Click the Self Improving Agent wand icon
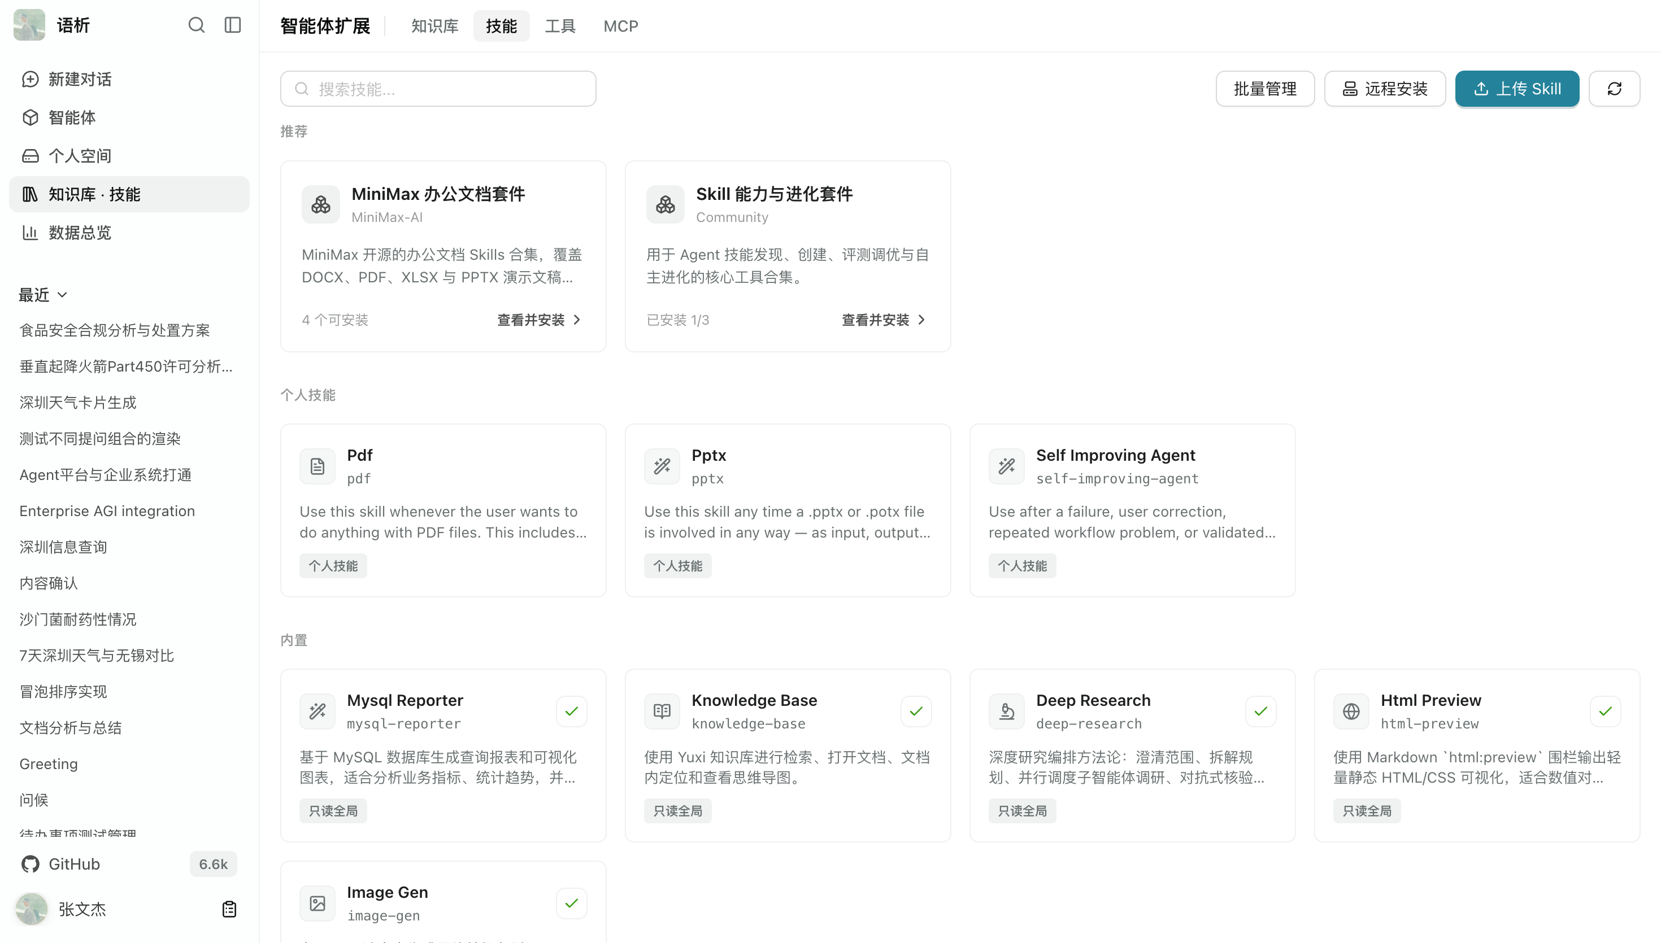The width and height of the screenshot is (1661, 943). coord(1007,466)
